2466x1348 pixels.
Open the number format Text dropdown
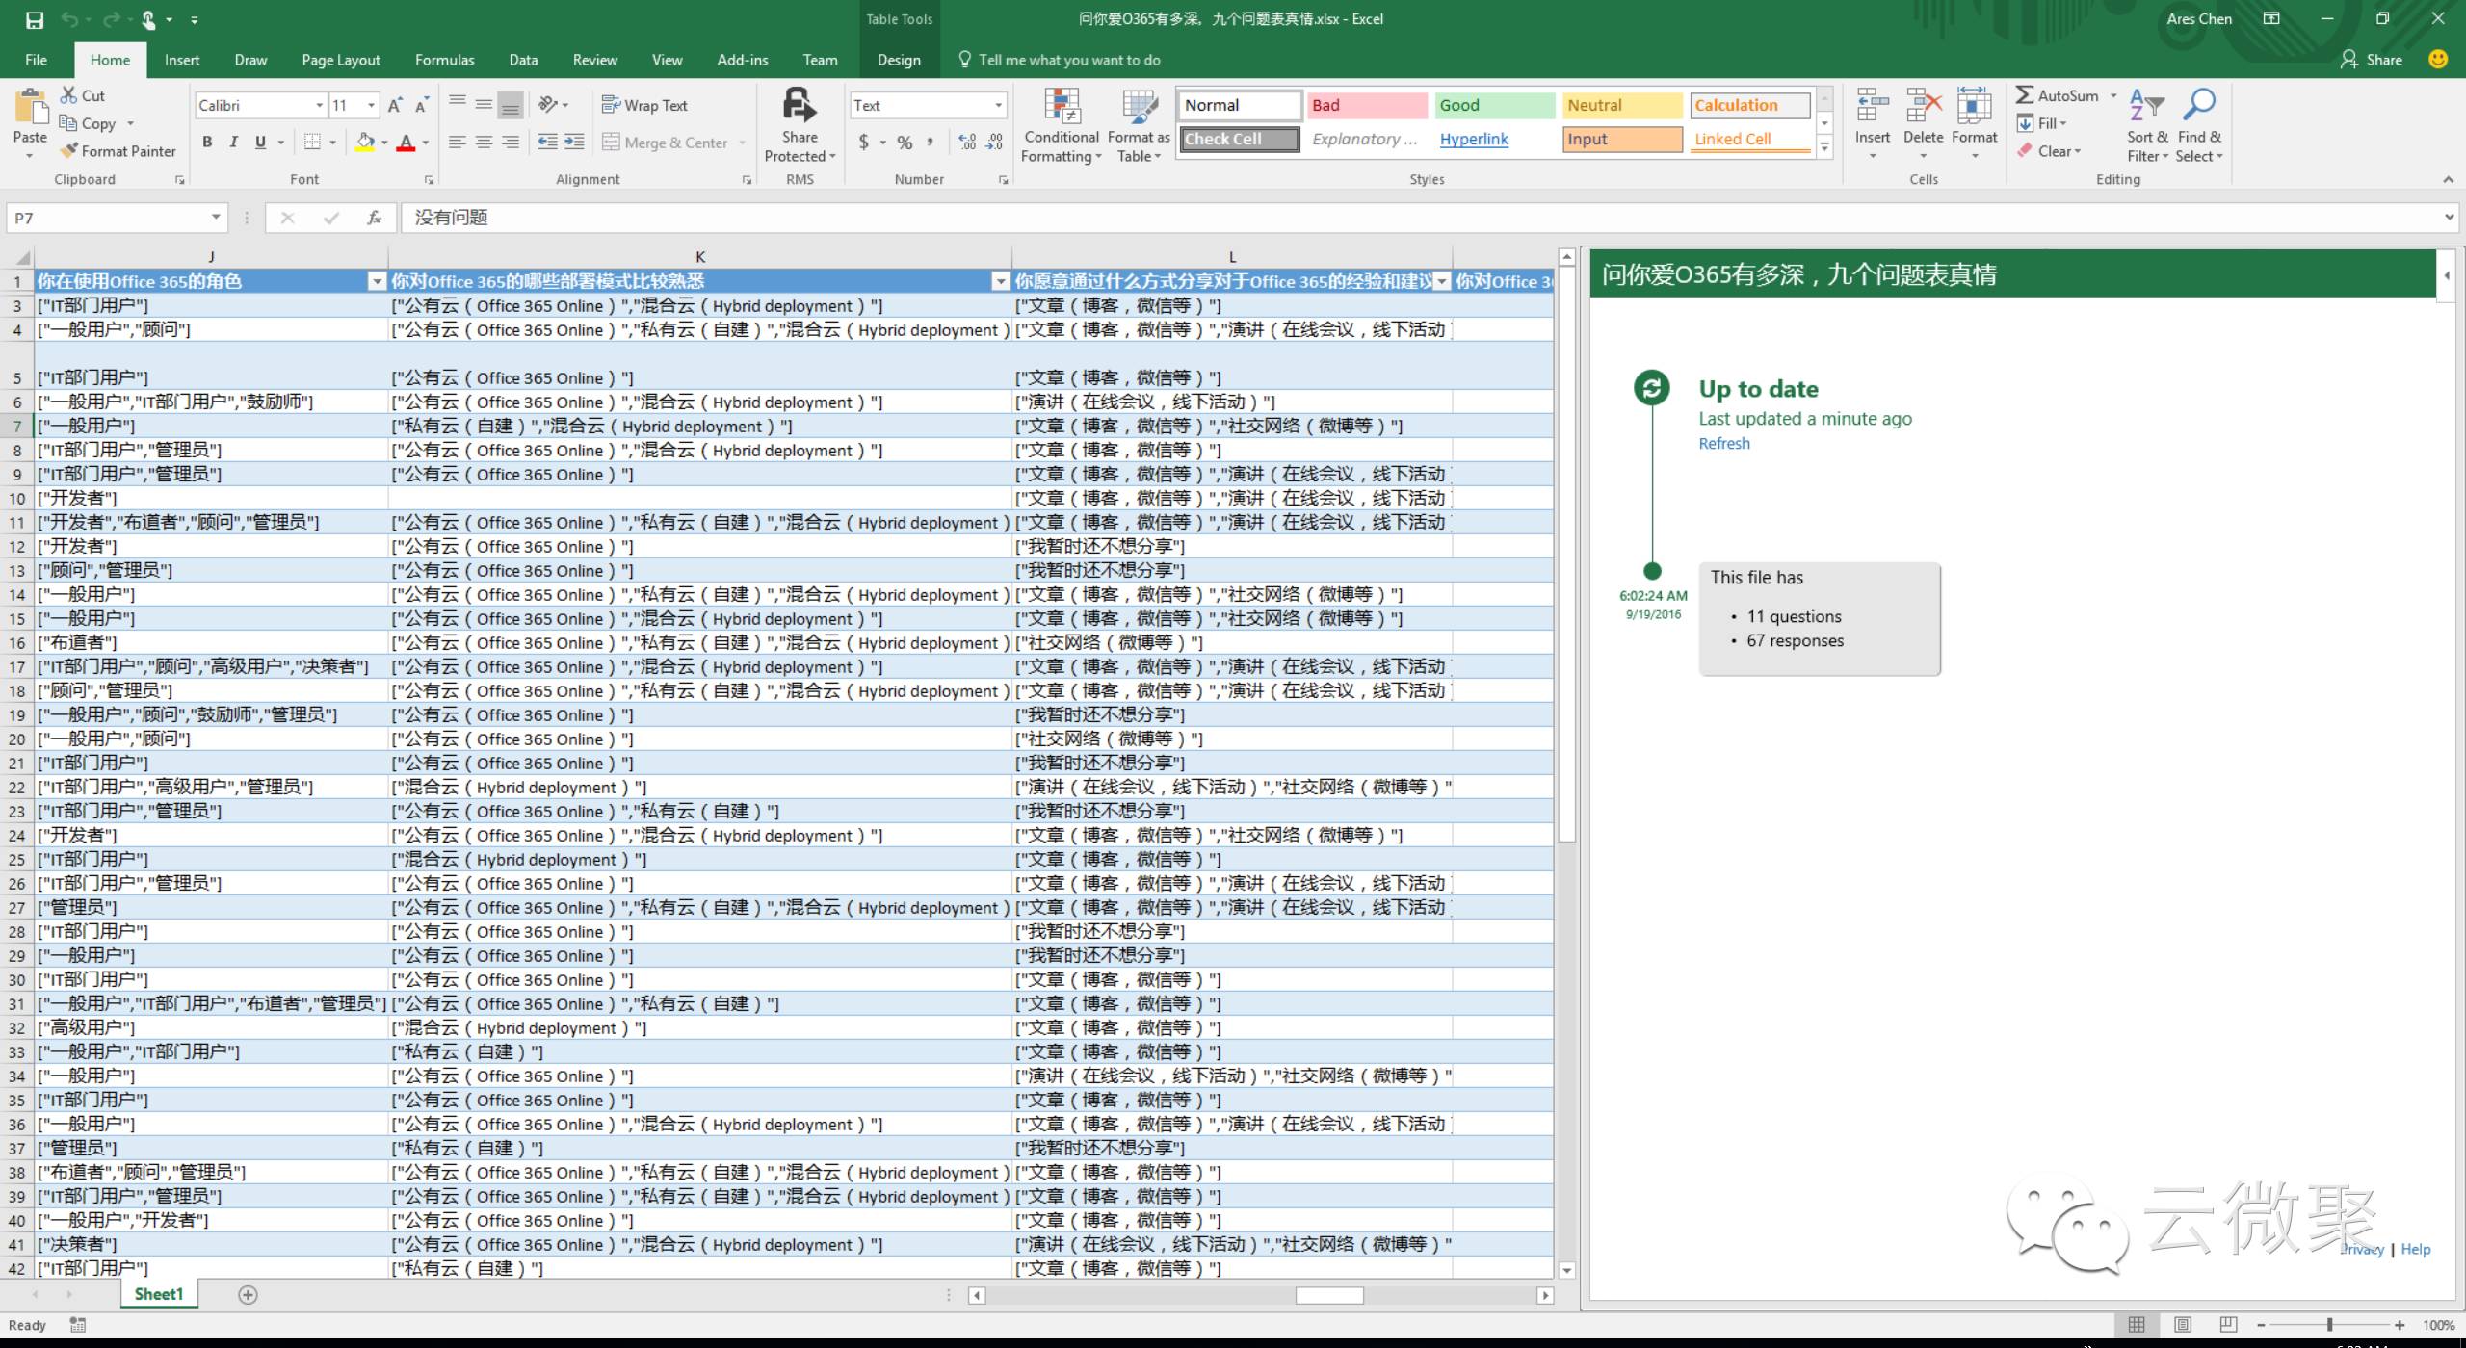tap(998, 105)
